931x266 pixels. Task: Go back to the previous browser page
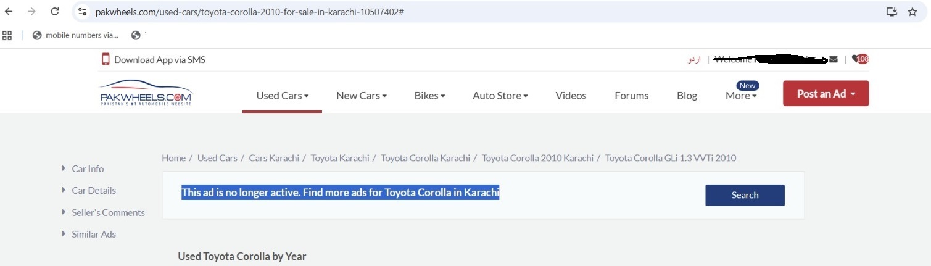pos(9,12)
